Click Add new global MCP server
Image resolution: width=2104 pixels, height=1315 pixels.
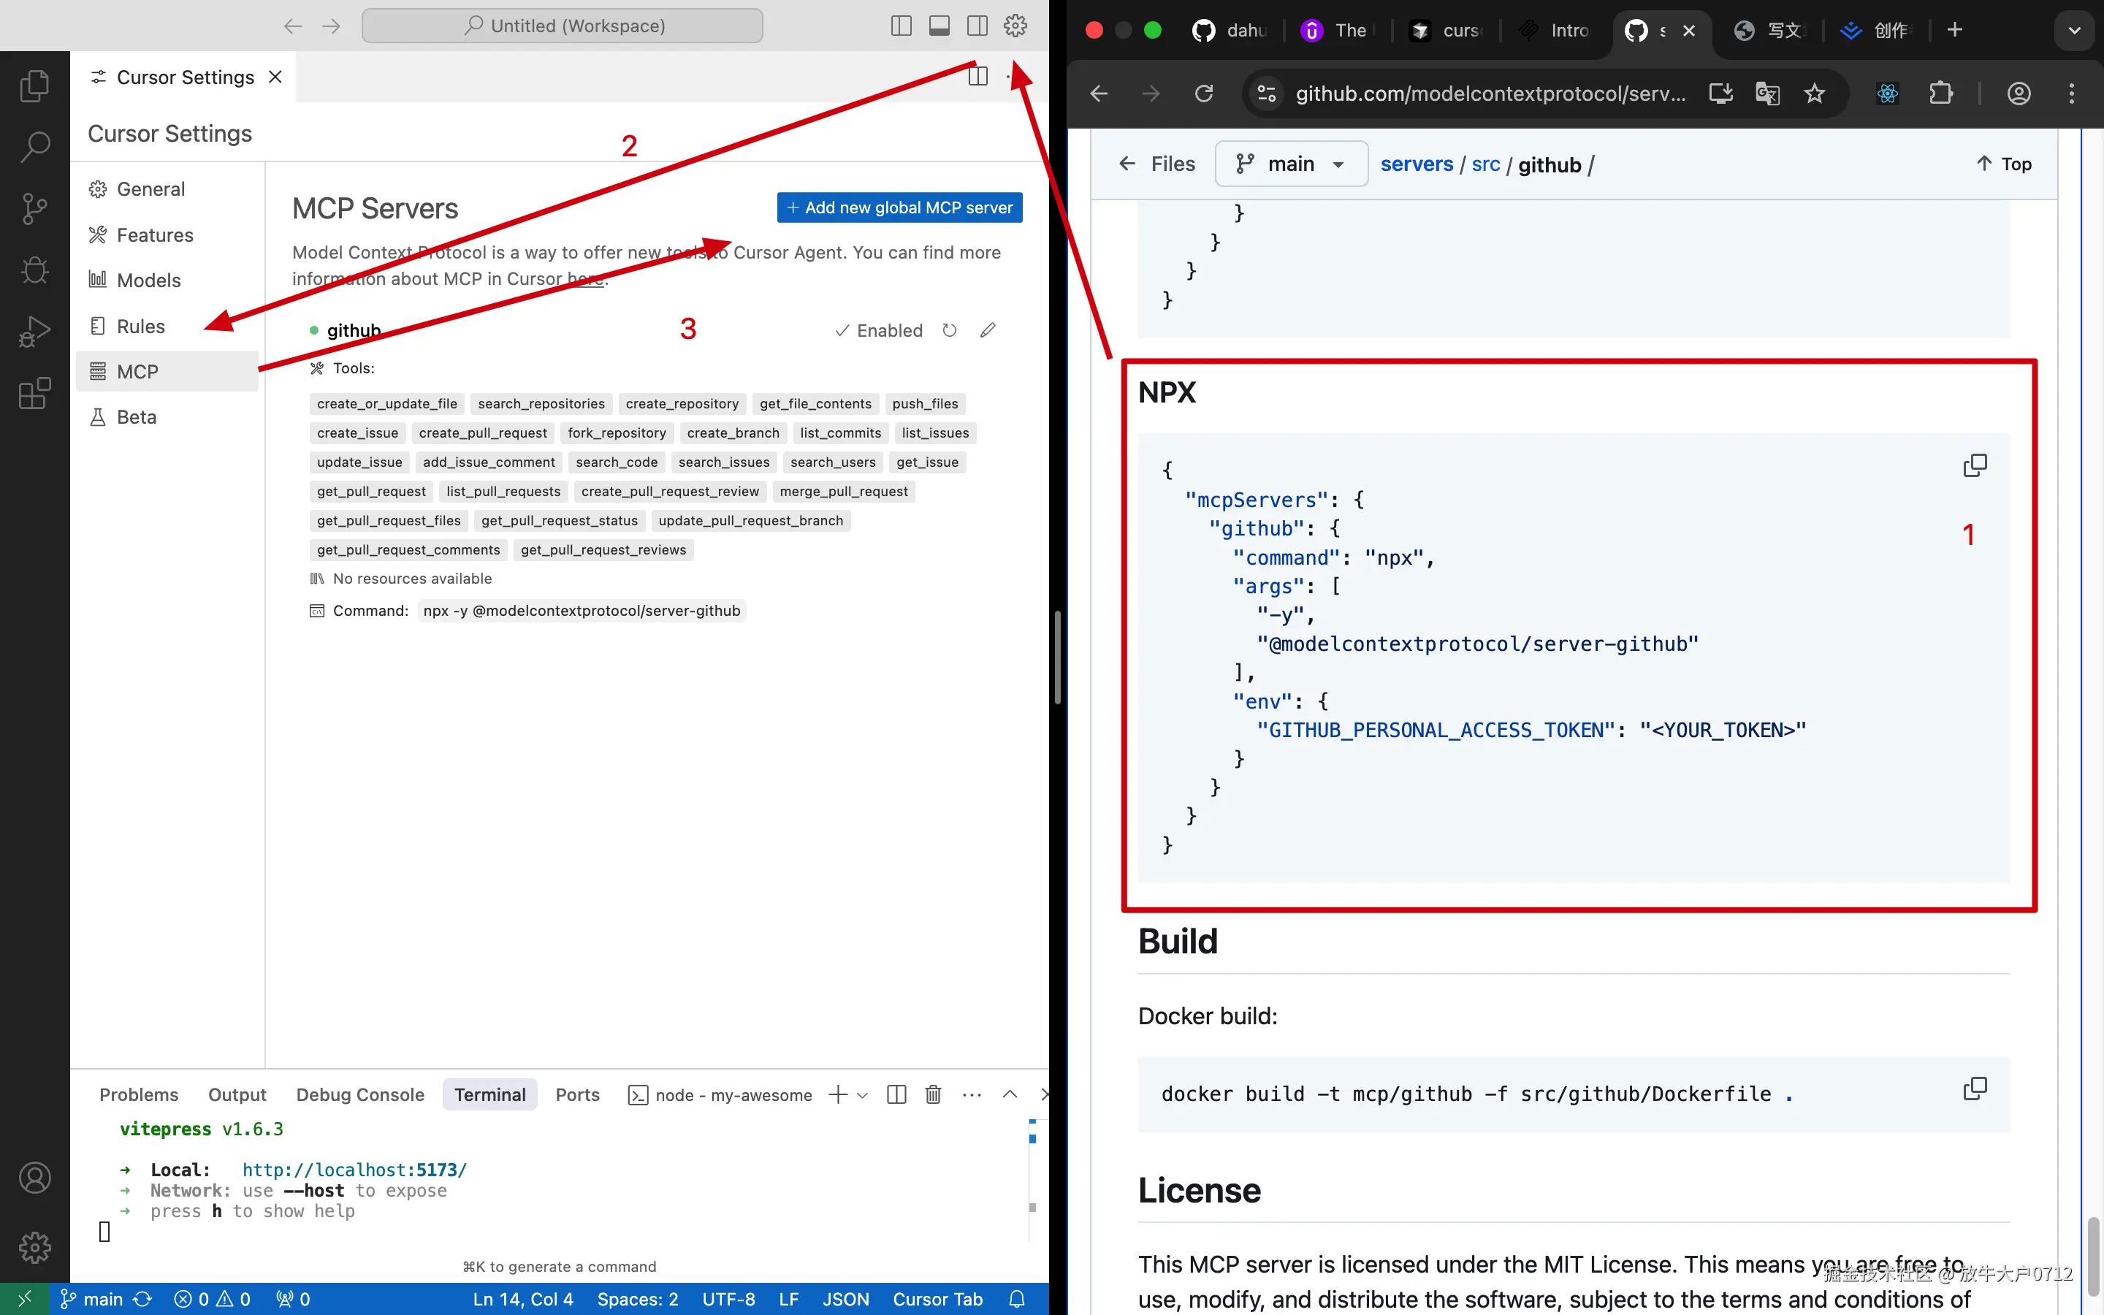[x=900, y=208]
